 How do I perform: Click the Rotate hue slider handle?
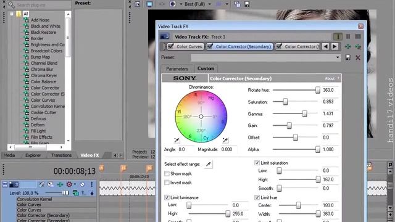[318, 90]
